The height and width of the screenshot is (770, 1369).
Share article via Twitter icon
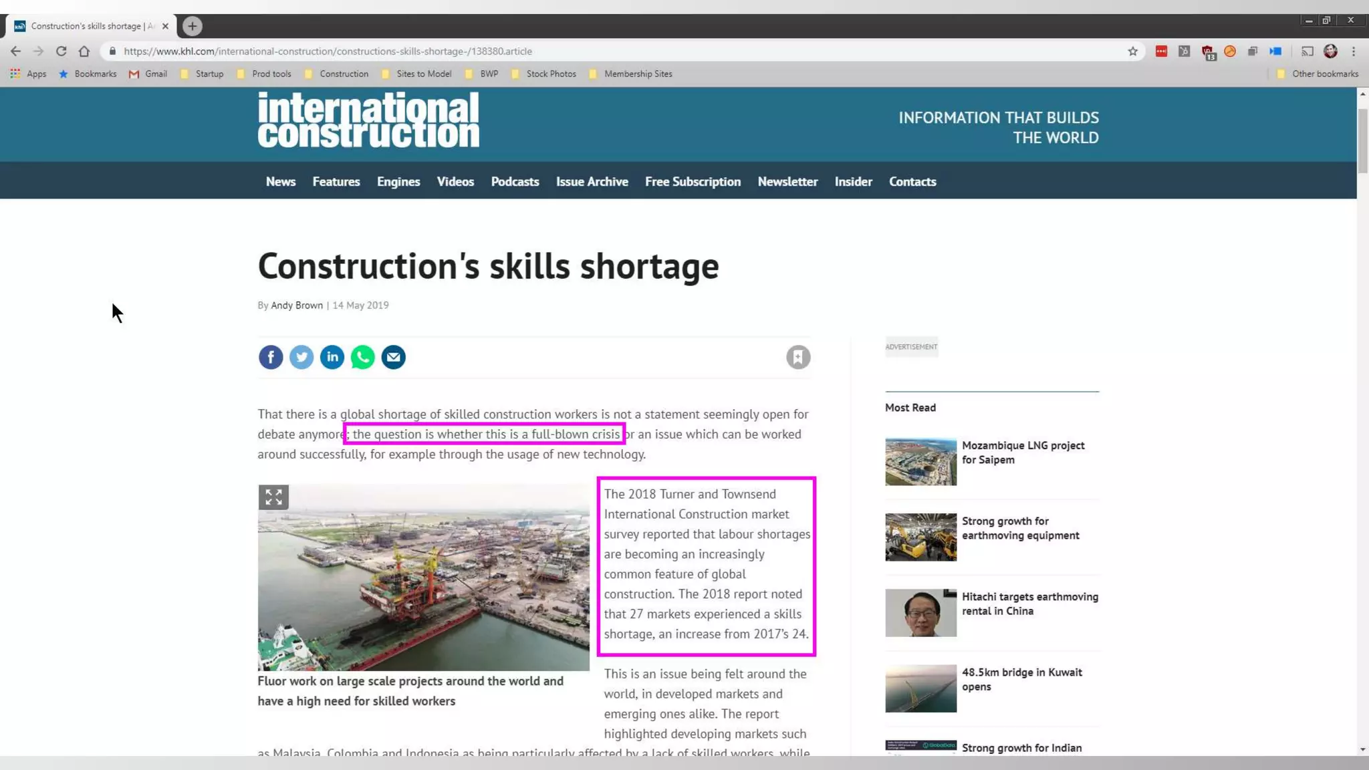coord(301,357)
